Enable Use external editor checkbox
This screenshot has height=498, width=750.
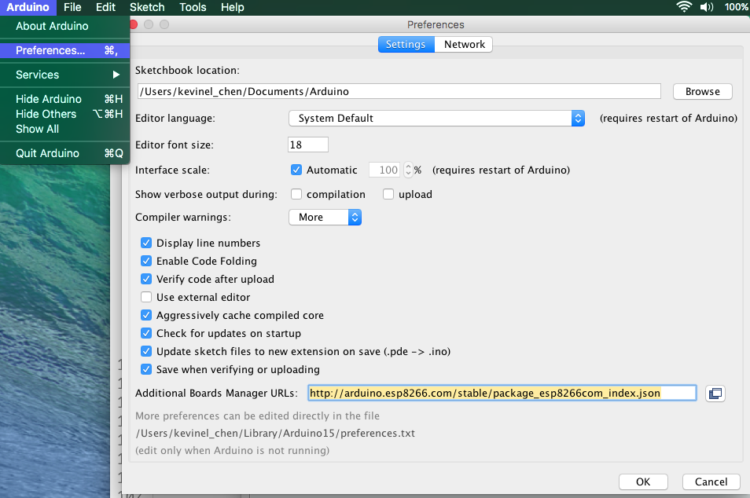[x=146, y=297]
